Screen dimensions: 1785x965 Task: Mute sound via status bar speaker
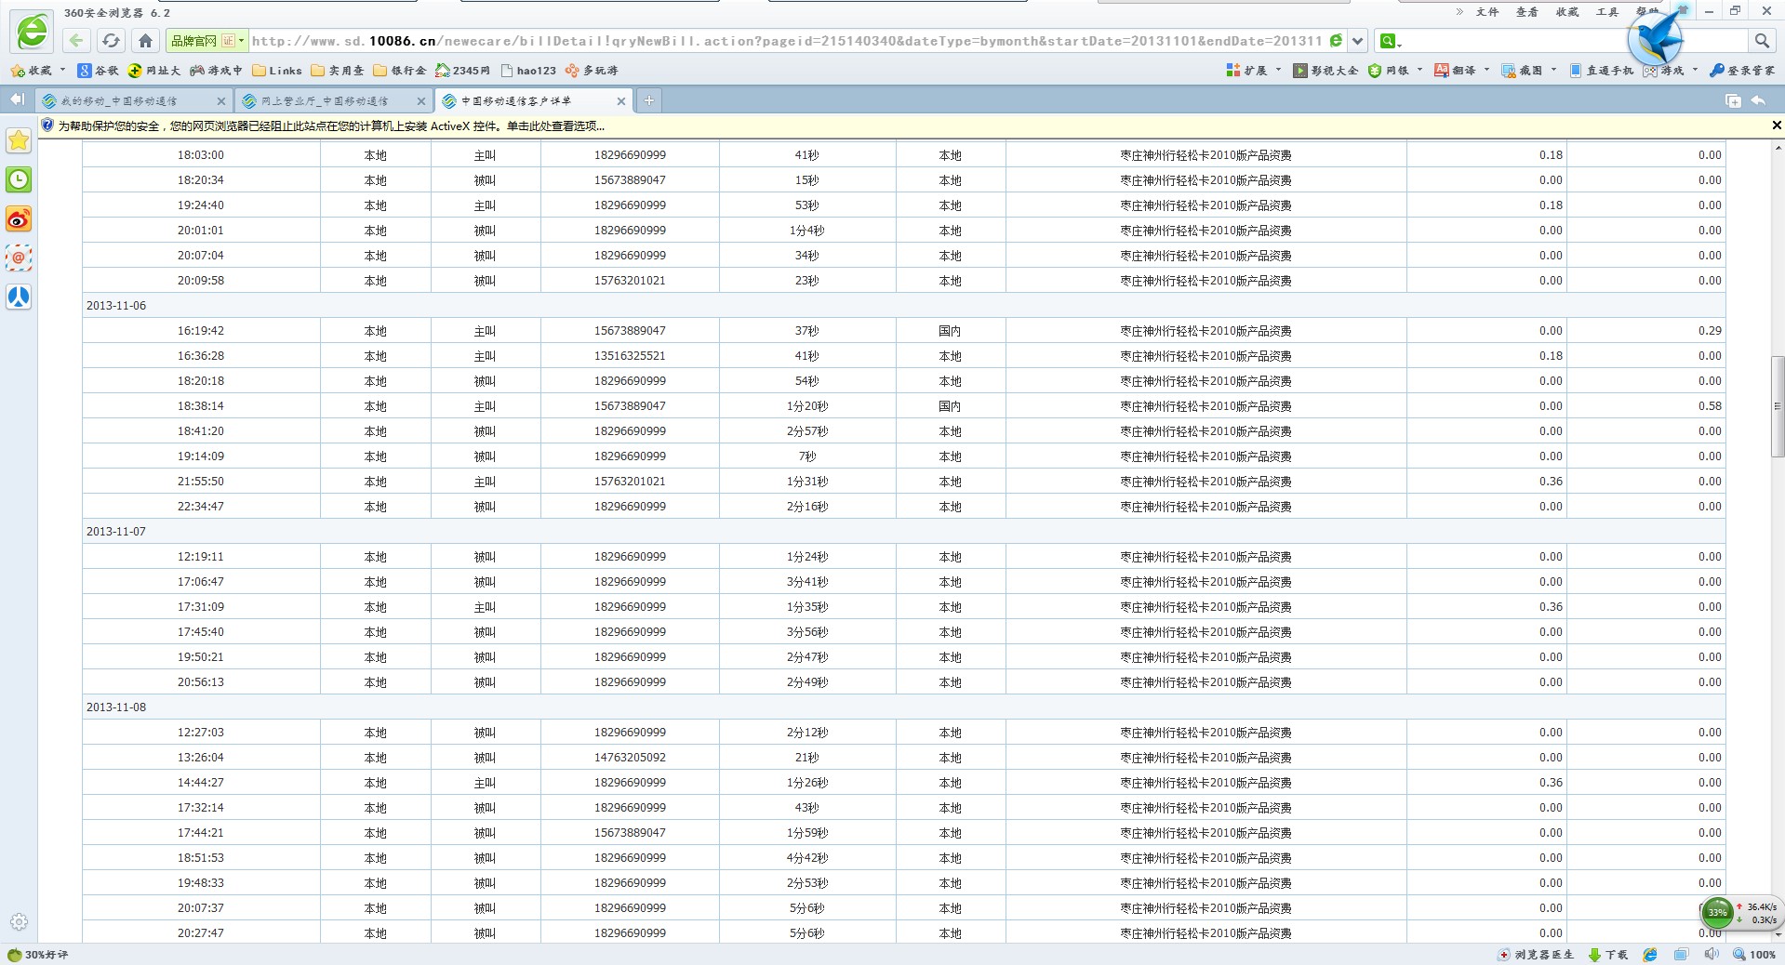(1711, 955)
